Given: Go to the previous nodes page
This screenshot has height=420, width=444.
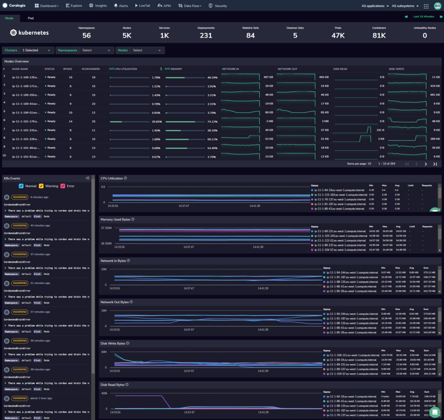Looking at the screenshot, I should (417, 164).
